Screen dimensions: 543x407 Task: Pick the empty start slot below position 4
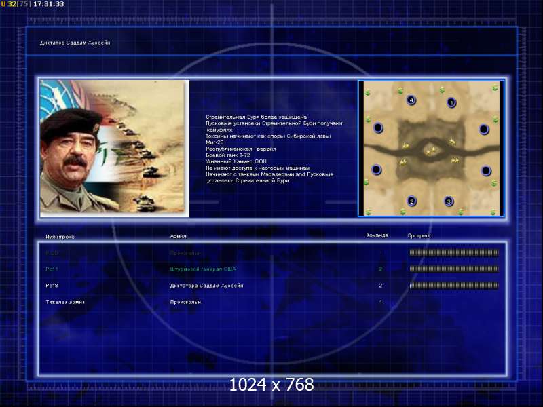378,128
